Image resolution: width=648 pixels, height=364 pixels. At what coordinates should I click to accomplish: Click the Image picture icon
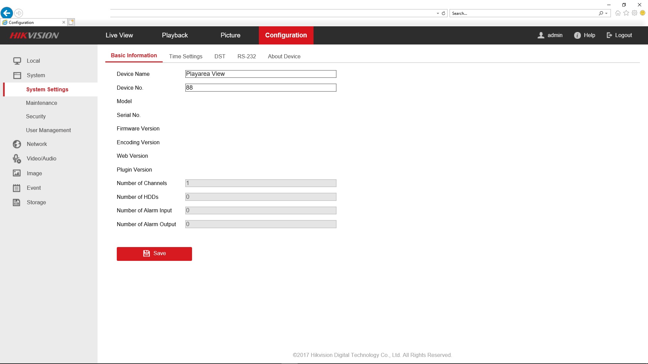[x=17, y=173]
